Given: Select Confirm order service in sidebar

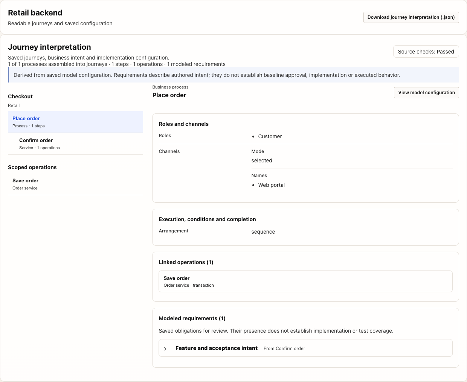Looking at the screenshot, I should pyautogui.click(x=75, y=144).
